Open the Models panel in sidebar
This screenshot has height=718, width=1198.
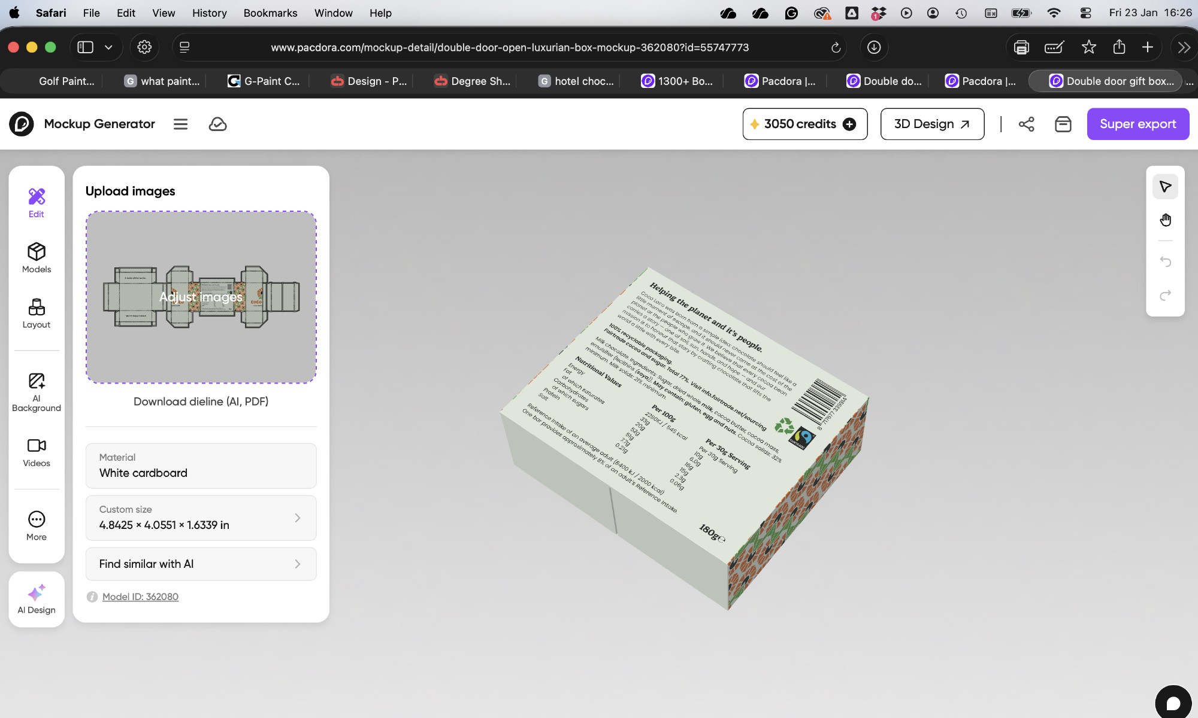point(37,258)
